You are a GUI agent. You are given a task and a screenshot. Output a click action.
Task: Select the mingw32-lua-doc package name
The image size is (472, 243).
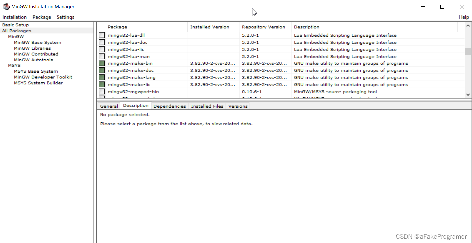(127, 42)
